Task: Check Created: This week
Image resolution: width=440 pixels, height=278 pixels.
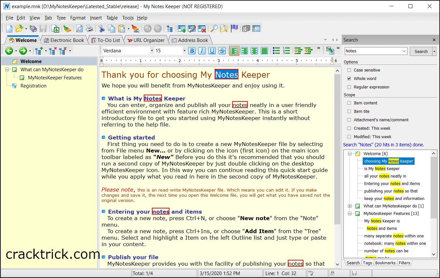Action: [x=349, y=128]
